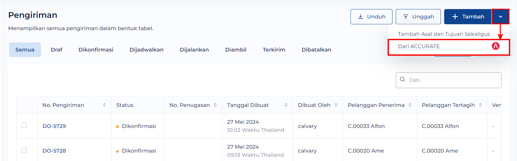Click the ACCURATE logo icon in the dropdown
The image size is (517, 161).
pyautogui.click(x=496, y=46)
